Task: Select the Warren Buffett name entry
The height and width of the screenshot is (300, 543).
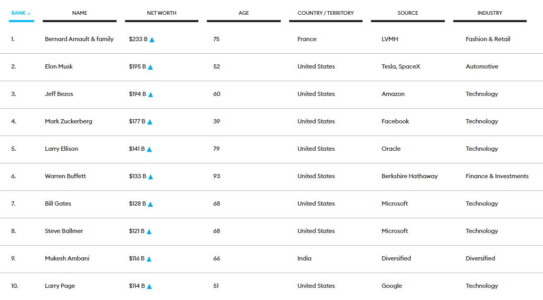Action: [x=65, y=176]
